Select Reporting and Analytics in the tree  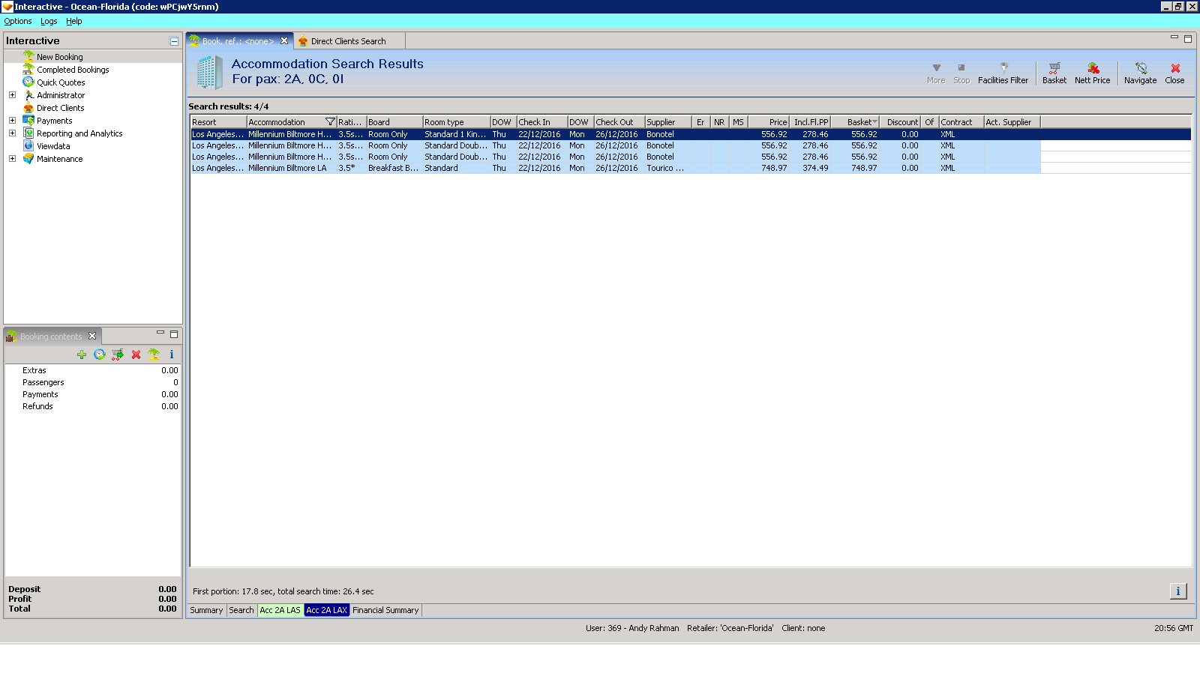pyautogui.click(x=79, y=133)
